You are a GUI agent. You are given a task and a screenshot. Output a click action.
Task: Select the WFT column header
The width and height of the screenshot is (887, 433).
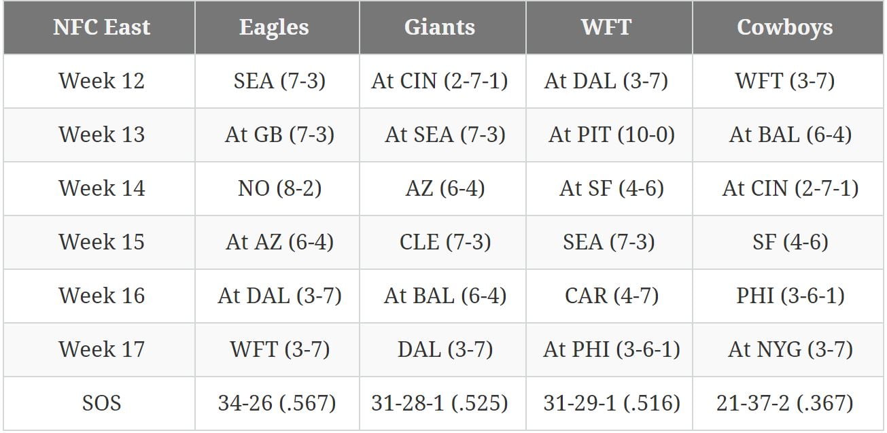click(x=606, y=27)
